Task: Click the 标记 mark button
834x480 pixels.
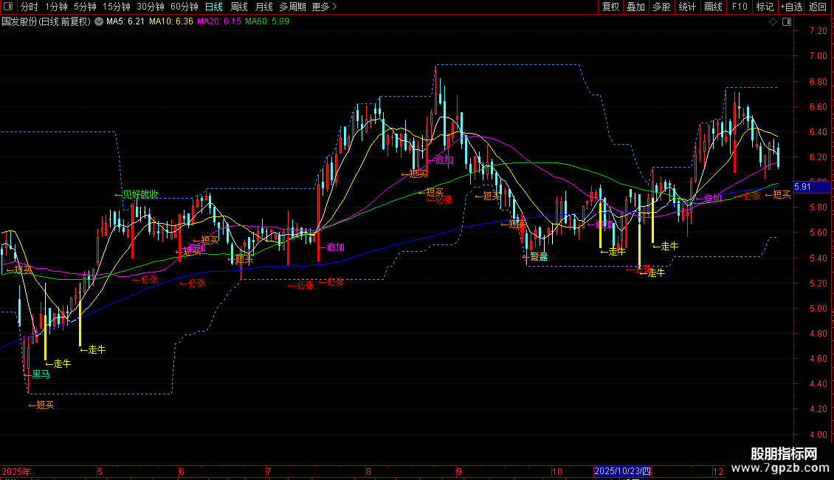Action: (765, 7)
